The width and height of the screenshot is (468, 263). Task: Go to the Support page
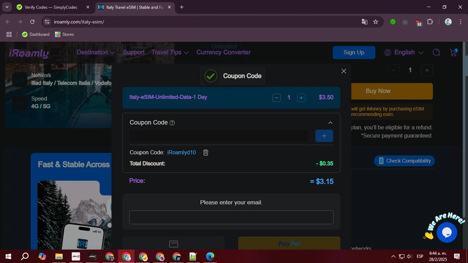[x=134, y=52]
